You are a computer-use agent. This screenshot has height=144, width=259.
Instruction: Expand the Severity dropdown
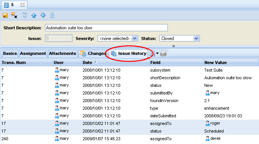[x=134, y=38]
